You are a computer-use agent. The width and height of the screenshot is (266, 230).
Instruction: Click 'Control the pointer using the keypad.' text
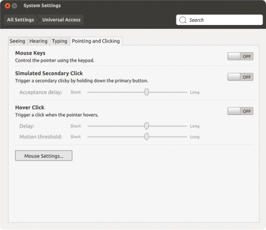(55, 60)
